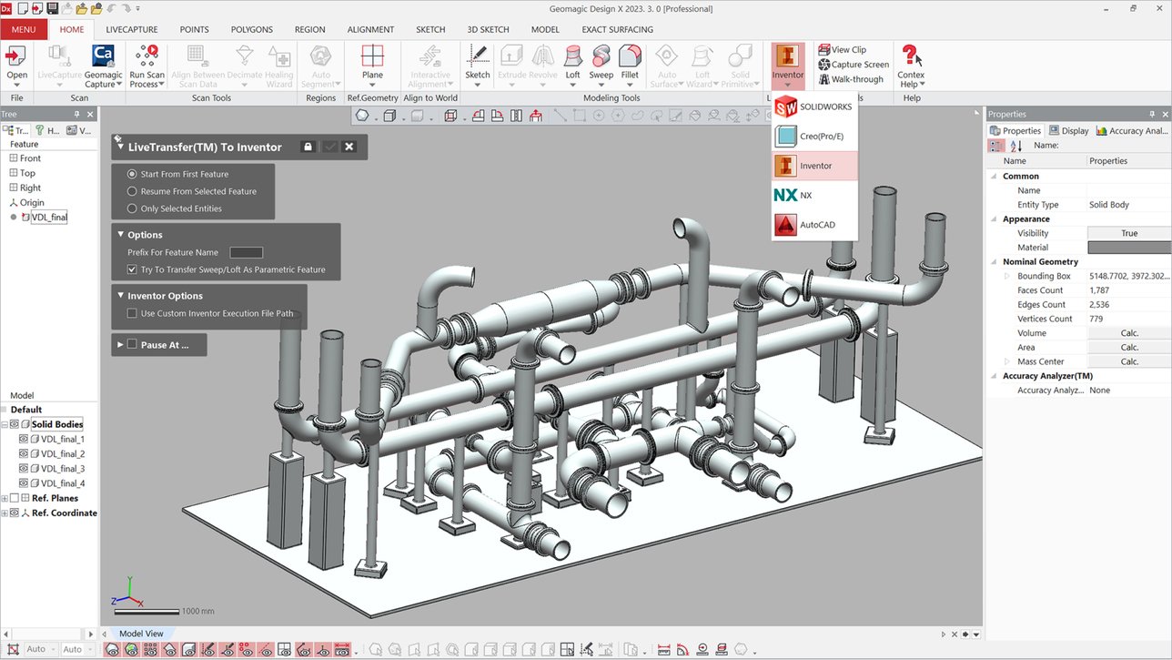Select the Loft modeling tool
The width and height of the screenshot is (1172, 660).
[572, 58]
